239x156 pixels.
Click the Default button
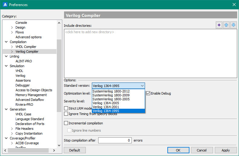(x=74, y=150)
